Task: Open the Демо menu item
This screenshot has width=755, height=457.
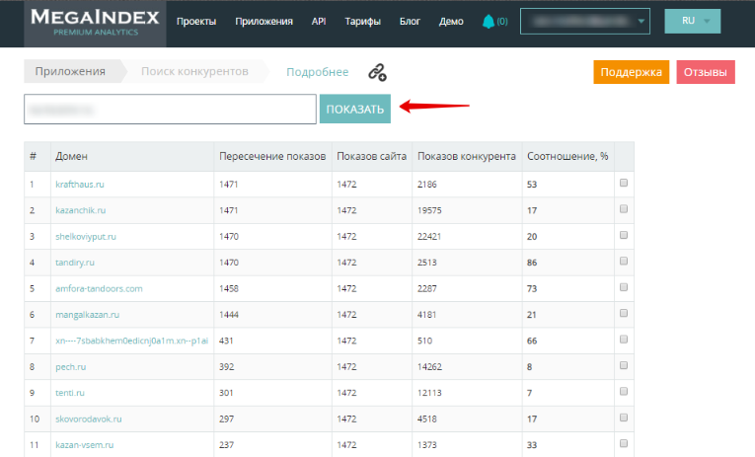Action: click(x=451, y=21)
